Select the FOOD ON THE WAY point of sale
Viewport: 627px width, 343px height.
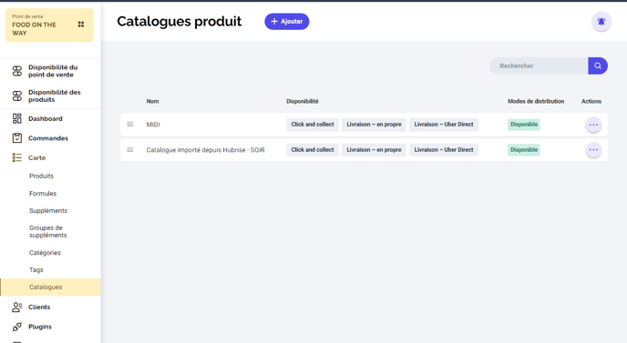point(49,25)
